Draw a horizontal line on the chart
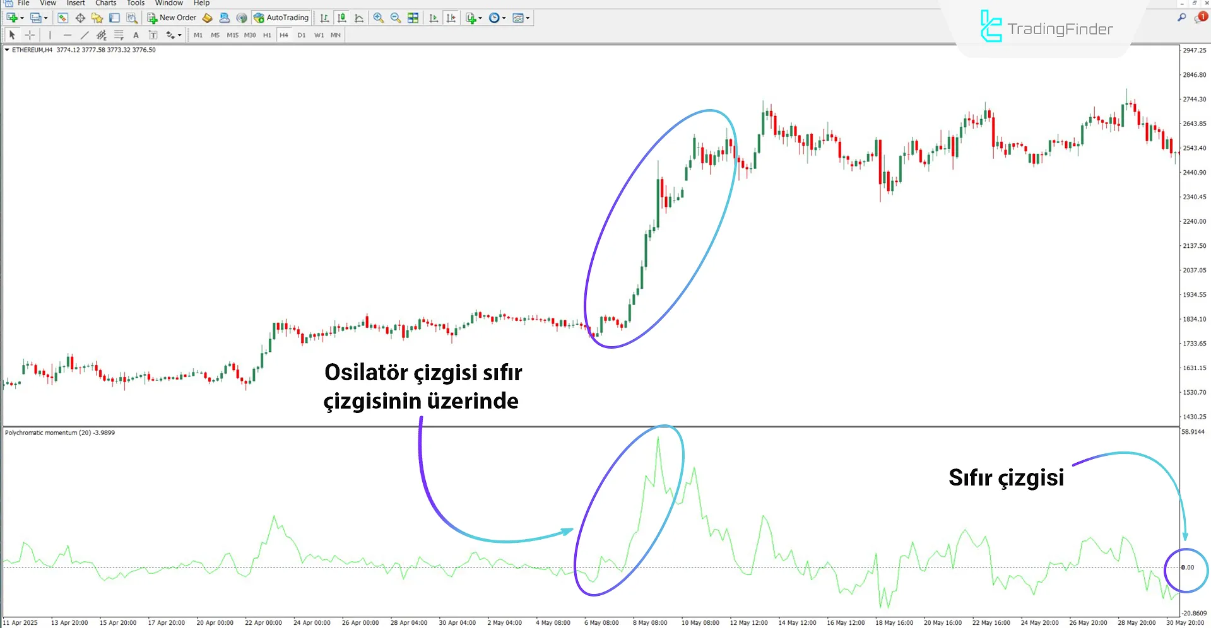 68,35
